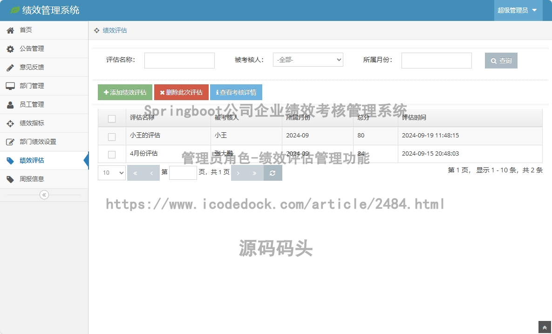Focus the page number input field
The image size is (552, 334).
coord(183,173)
